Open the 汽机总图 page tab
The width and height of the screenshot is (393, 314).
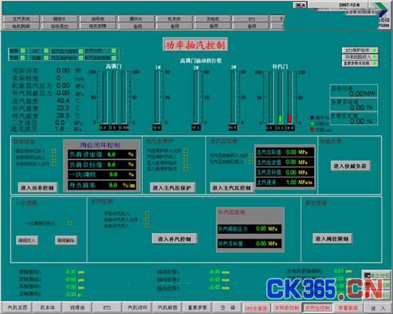[x=16, y=307]
